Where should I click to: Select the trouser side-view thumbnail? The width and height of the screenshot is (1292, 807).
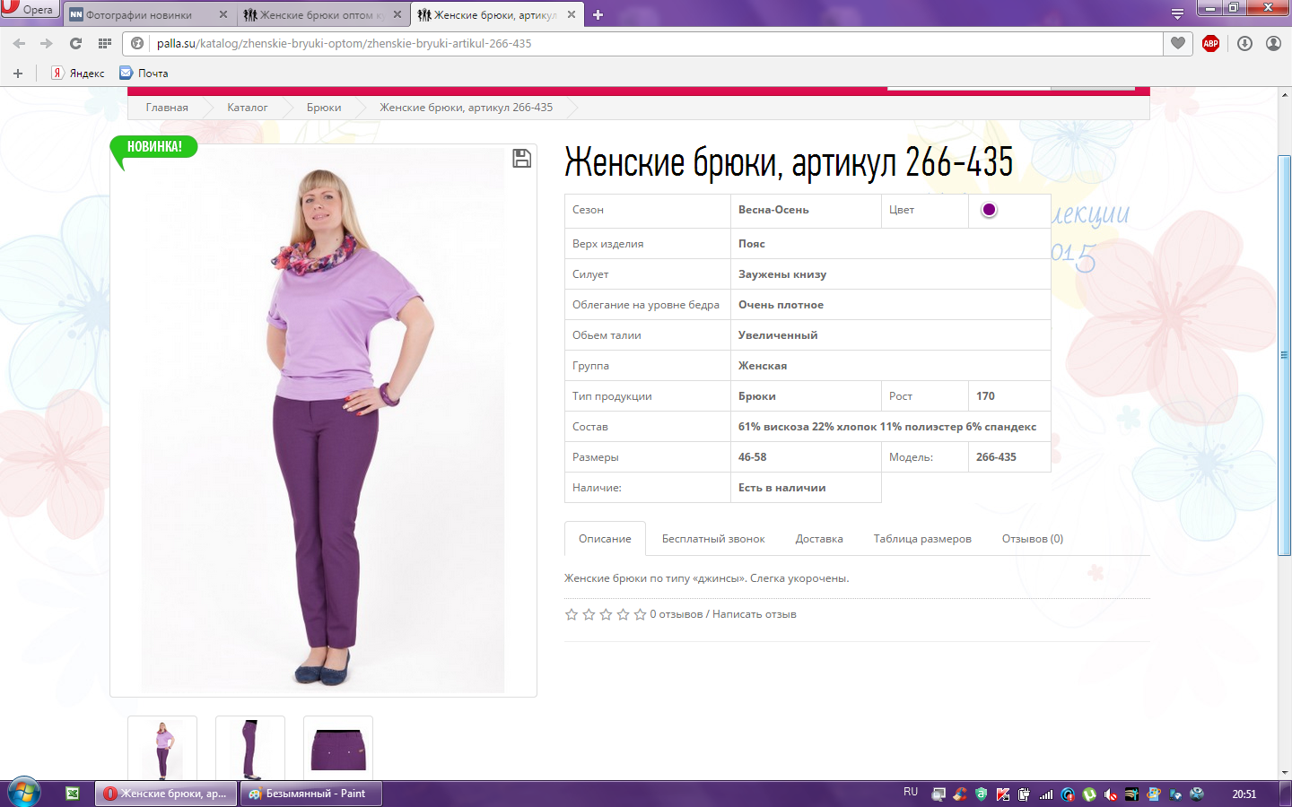click(x=250, y=749)
